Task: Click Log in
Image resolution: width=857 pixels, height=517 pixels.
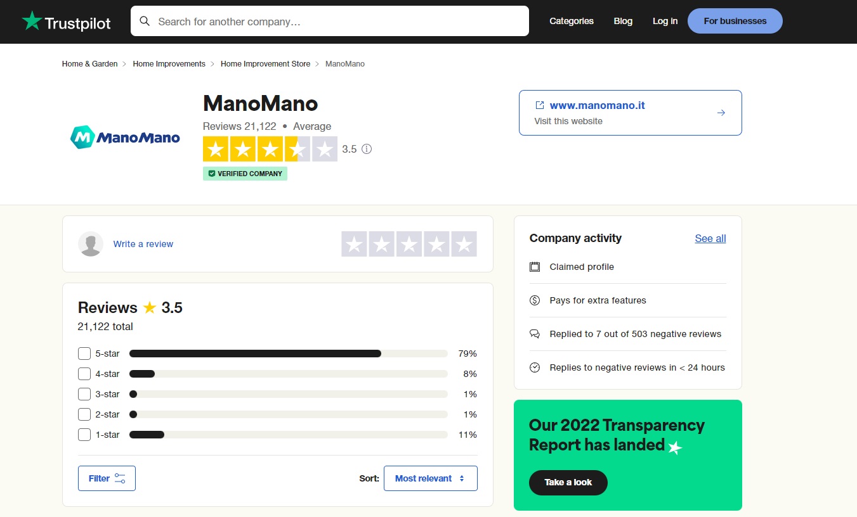Action: click(x=665, y=21)
